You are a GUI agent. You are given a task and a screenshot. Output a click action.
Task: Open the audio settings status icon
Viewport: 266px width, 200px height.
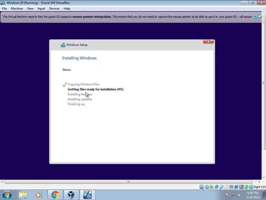coord(211,187)
